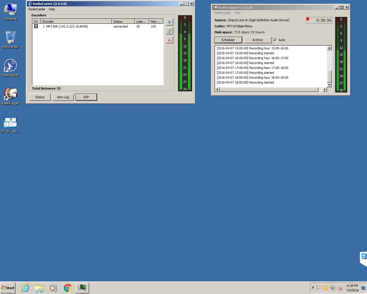The height and width of the screenshot is (294, 367).
Task: Click the delete encoder red X icon
Action: click(x=169, y=40)
